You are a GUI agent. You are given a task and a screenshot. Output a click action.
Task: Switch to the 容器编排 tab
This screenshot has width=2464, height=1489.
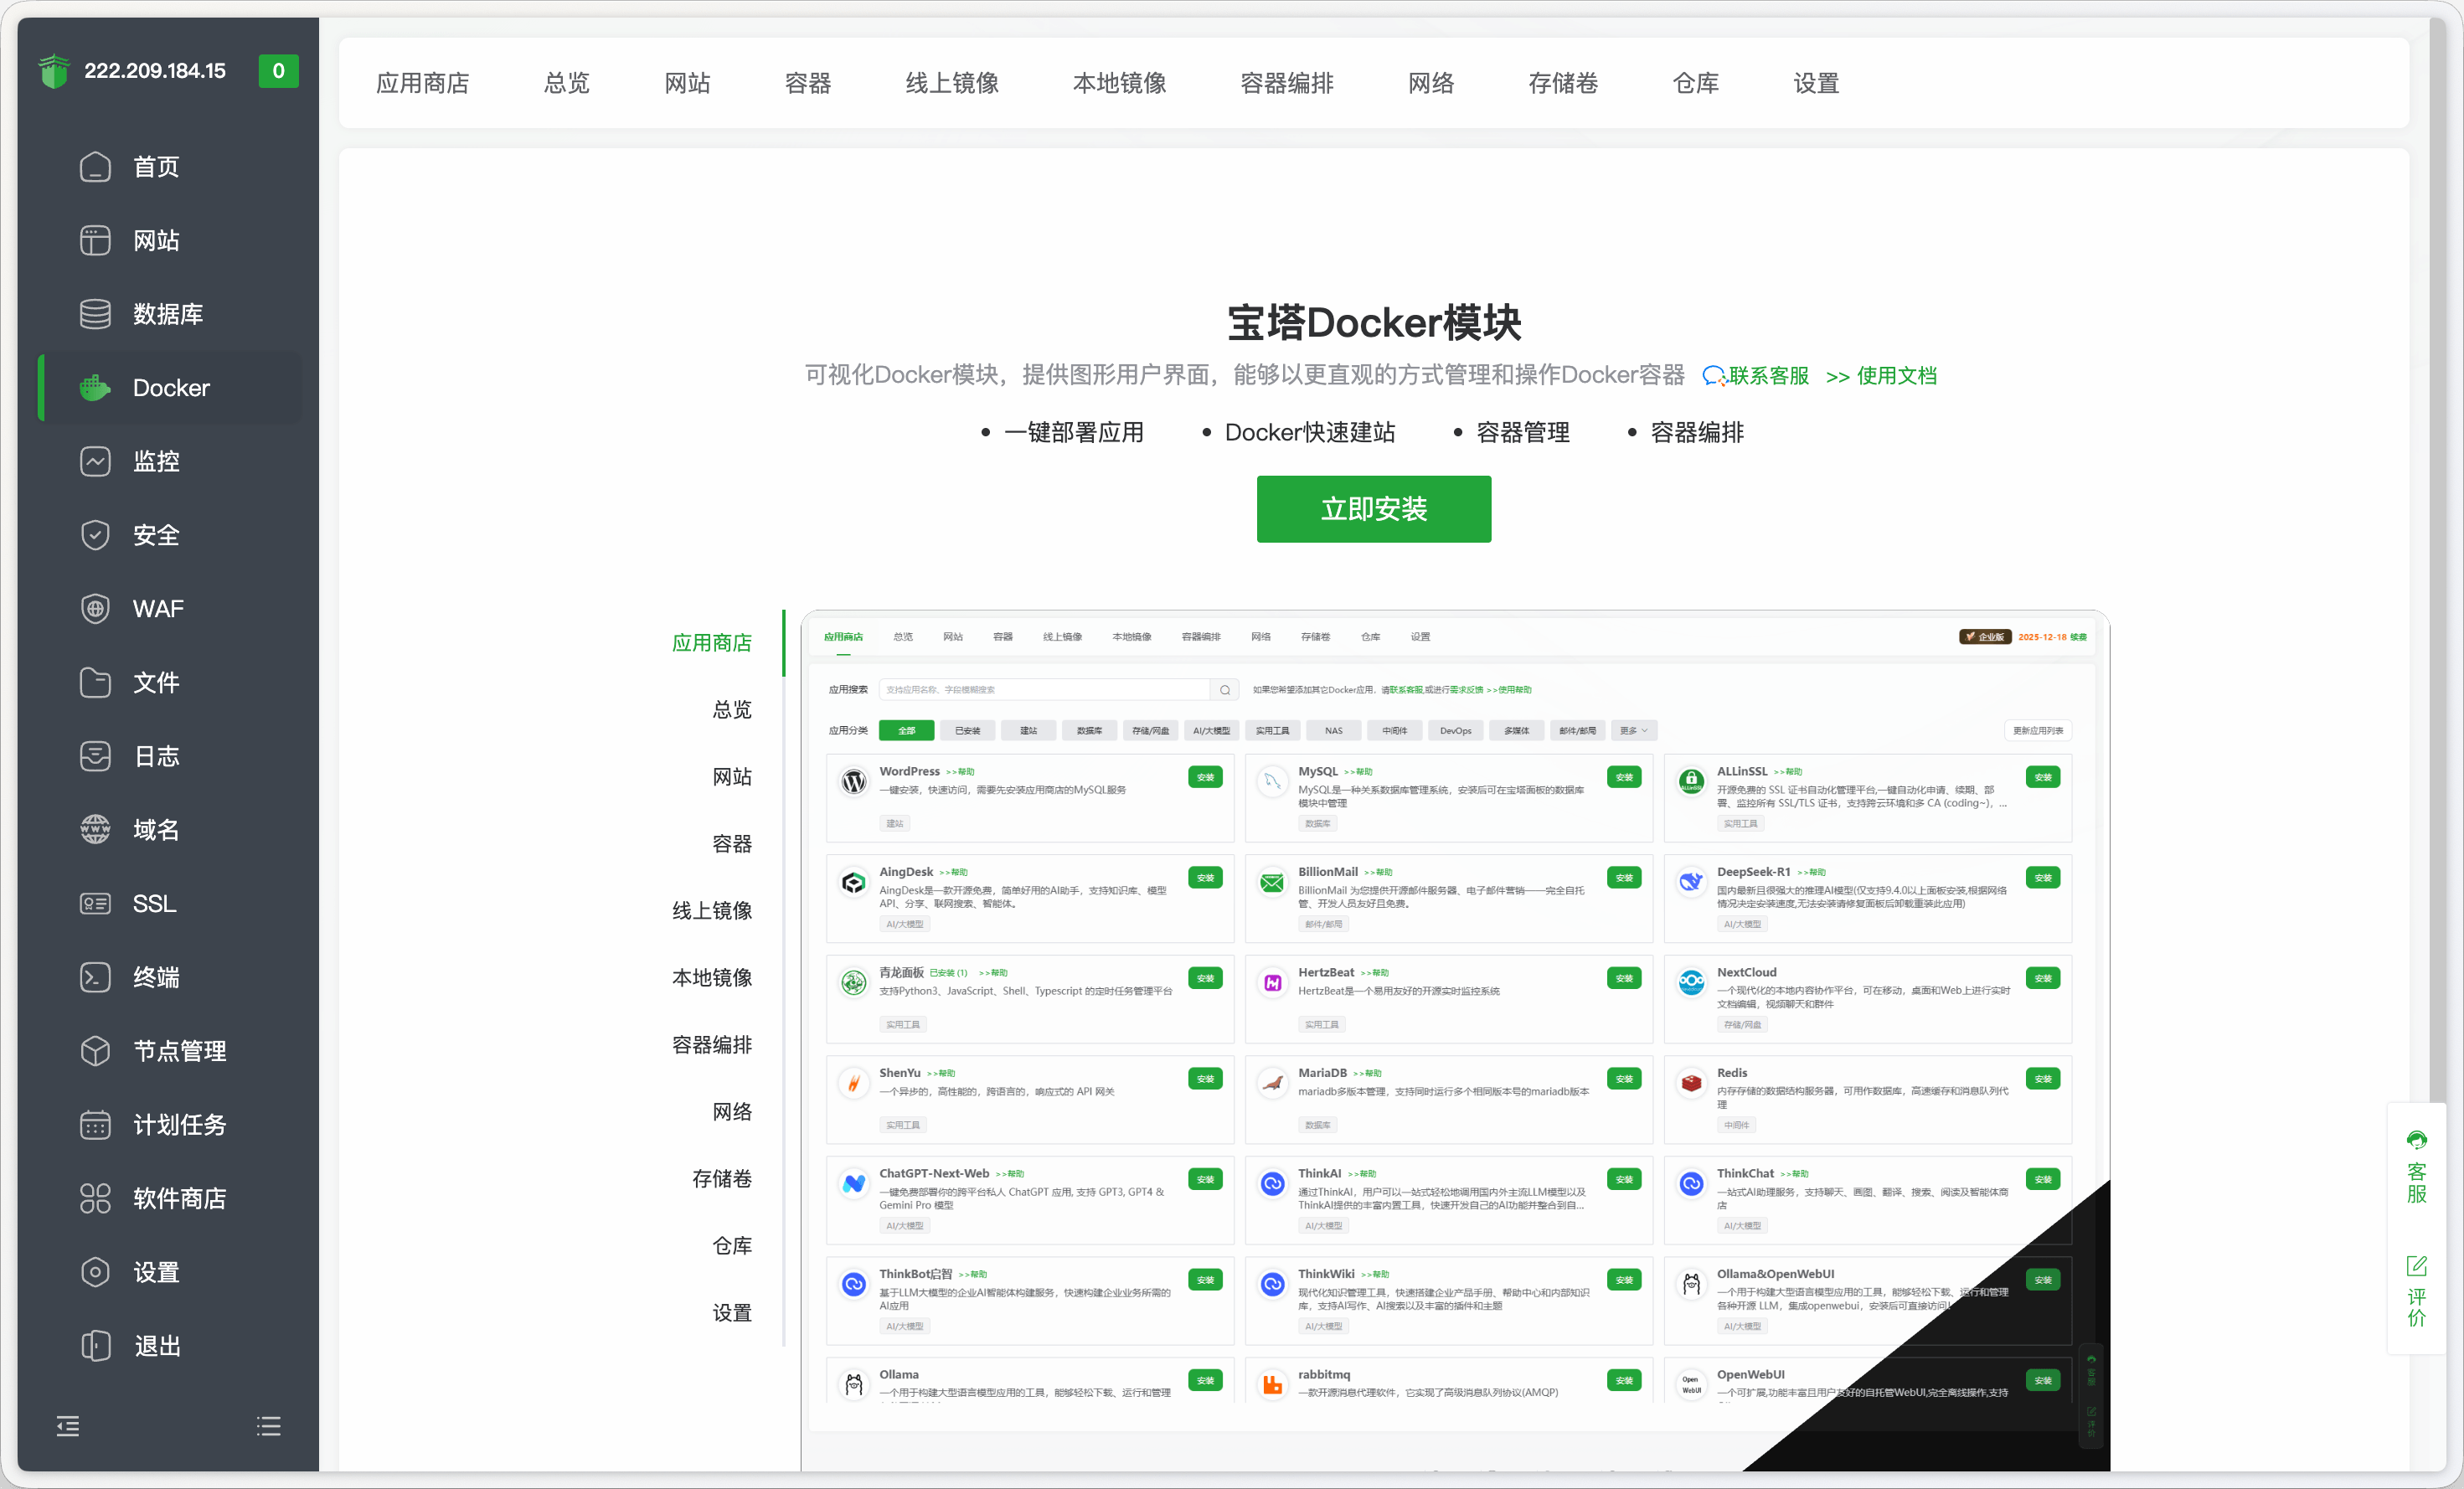1286,83
